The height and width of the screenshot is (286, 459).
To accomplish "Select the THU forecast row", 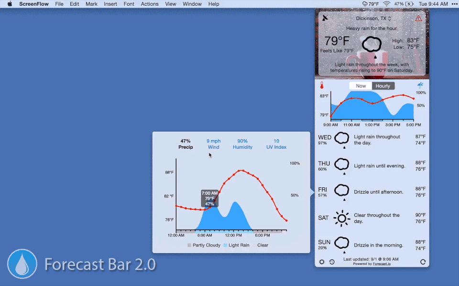I will tap(372, 166).
